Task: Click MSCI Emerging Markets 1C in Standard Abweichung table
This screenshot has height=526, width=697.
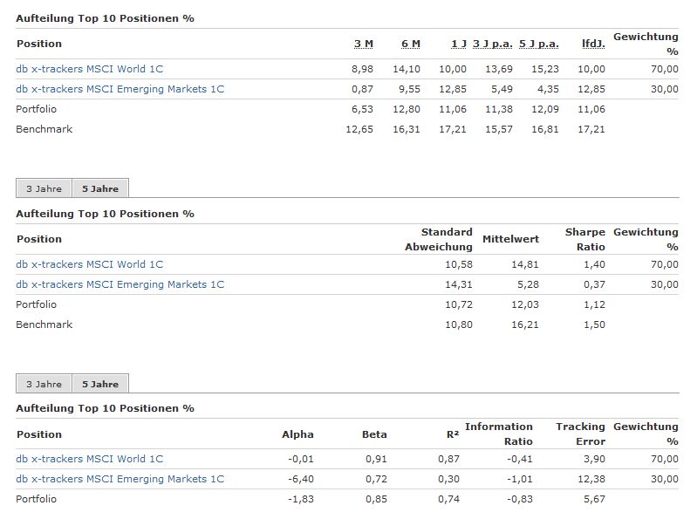Action: [120, 284]
